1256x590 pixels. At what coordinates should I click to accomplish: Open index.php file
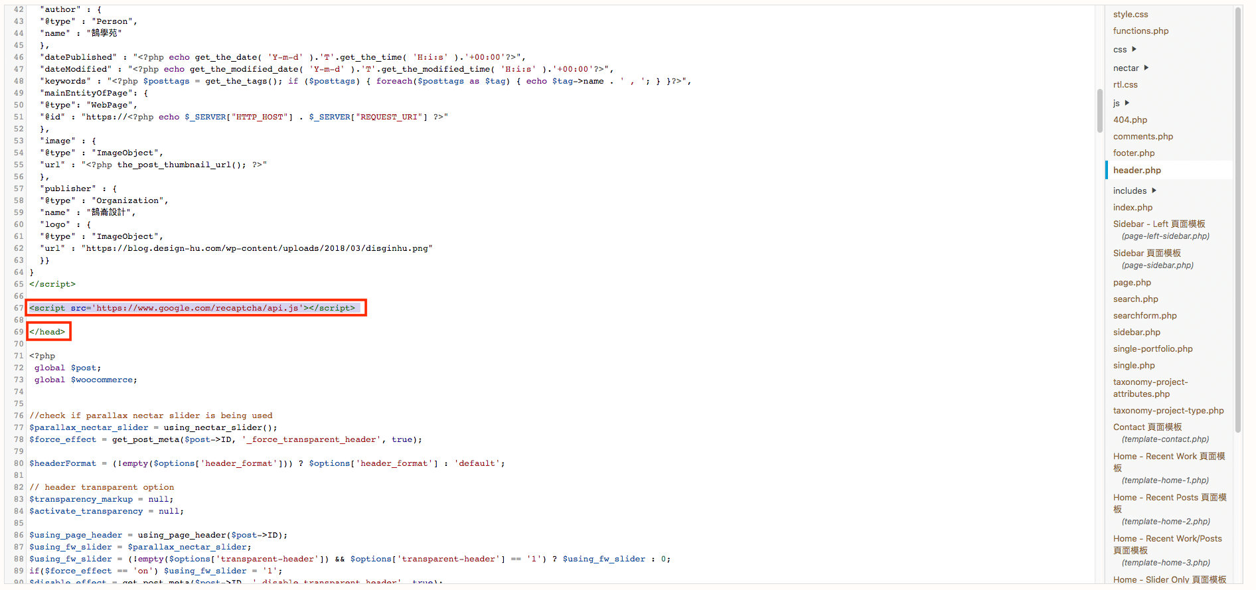[x=1133, y=207]
